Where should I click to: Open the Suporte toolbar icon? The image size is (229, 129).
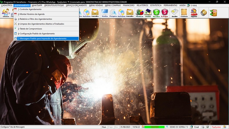click(194, 13)
